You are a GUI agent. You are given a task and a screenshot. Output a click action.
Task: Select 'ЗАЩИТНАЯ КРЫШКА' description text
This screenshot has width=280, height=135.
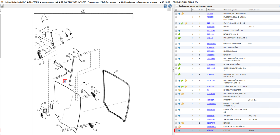click(x=232, y=119)
